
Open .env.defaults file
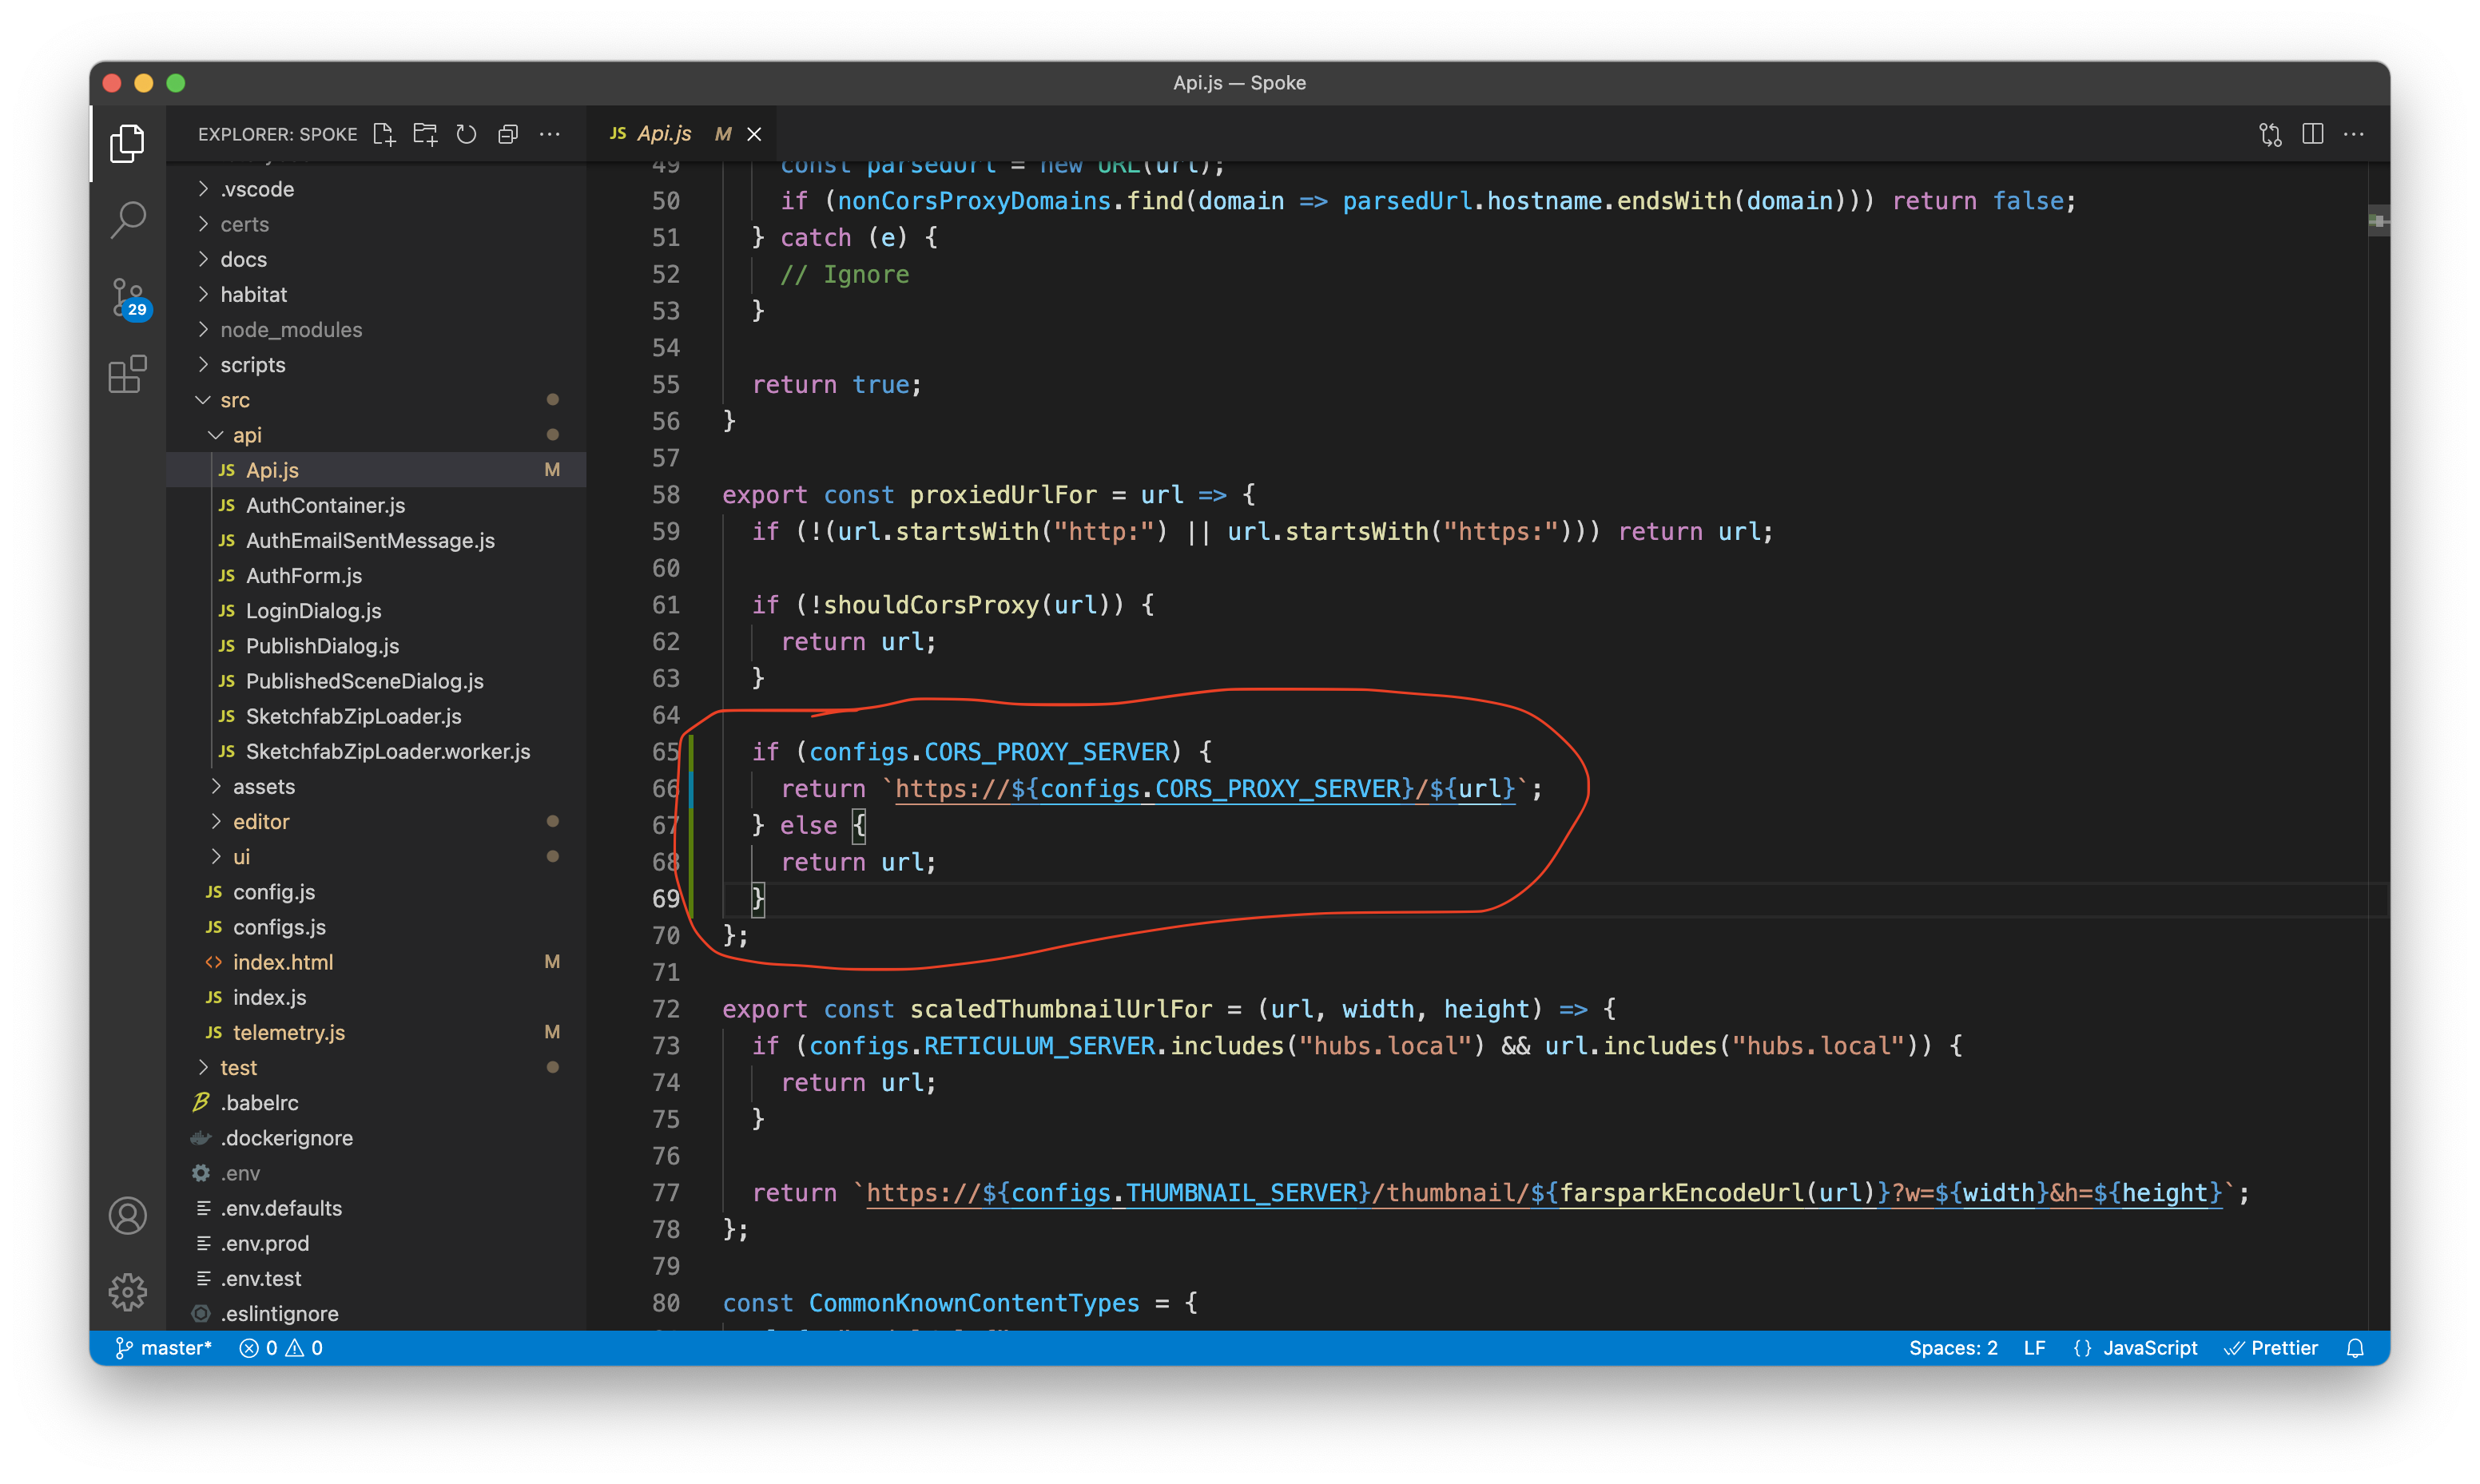[x=376, y=1208]
